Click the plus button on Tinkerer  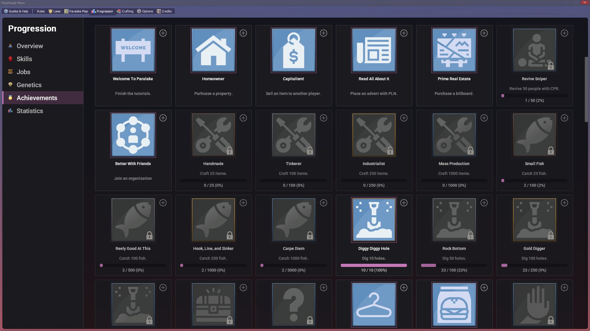pos(324,118)
